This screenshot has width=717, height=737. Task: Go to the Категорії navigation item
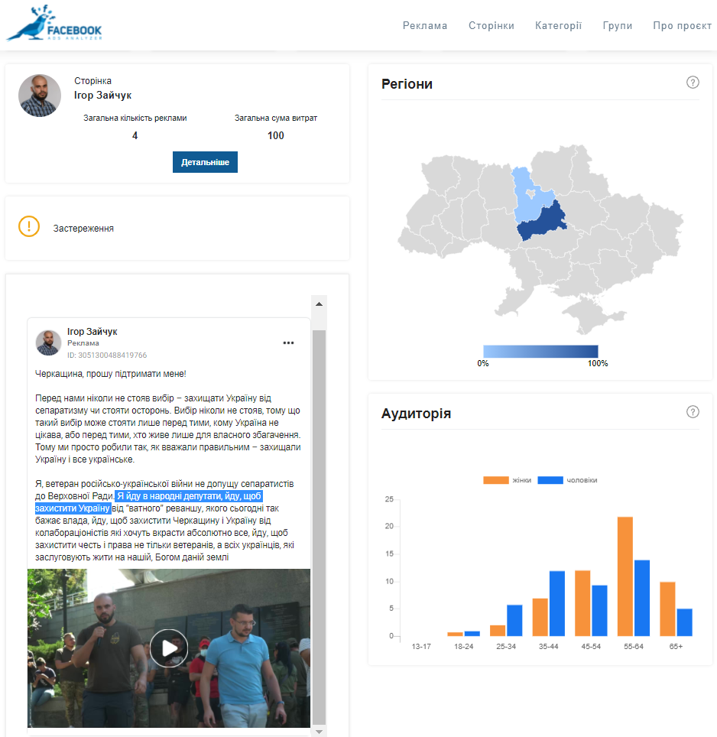pos(558,25)
